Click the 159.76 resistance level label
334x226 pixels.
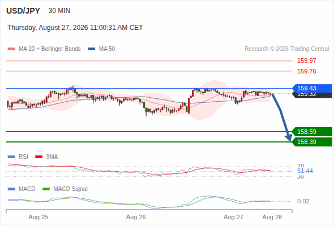(306, 71)
